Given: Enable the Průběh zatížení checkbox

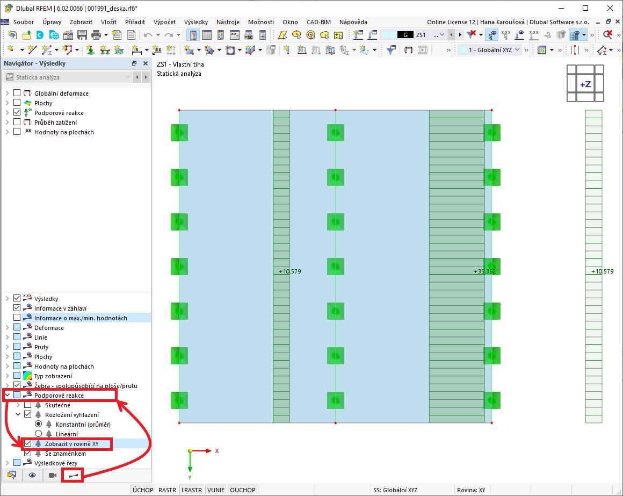Looking at the screenshot, I should [17, 122].
